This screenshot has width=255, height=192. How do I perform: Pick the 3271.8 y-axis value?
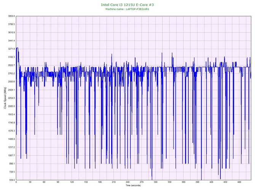point(11,49)
